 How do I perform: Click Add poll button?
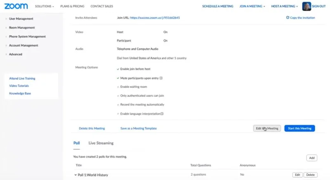click(312, 158)
